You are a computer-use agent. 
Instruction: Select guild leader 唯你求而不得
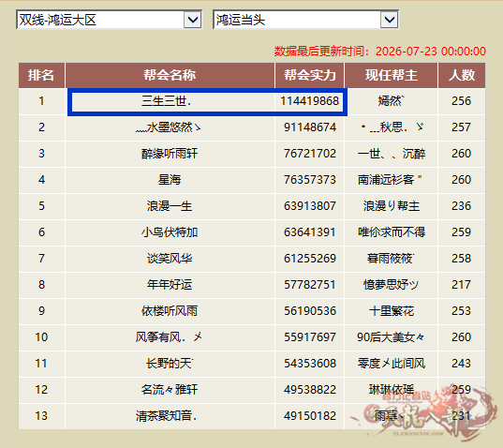[x=392, y=232]
